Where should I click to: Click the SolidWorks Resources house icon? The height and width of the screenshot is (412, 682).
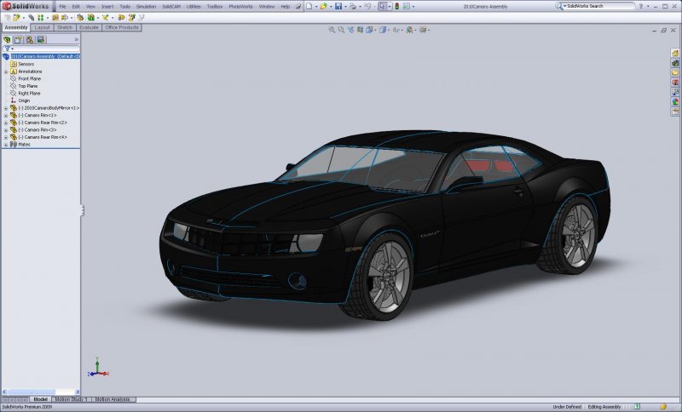click(675, 53)
